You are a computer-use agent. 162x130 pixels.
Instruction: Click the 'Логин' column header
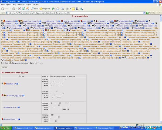pyautogui.click(x=21, y=76)
